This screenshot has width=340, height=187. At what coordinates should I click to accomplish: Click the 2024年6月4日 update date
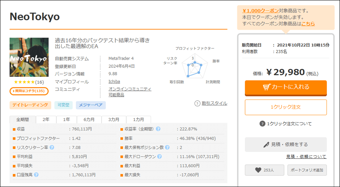pyautogui.click(x=121, y=66)
